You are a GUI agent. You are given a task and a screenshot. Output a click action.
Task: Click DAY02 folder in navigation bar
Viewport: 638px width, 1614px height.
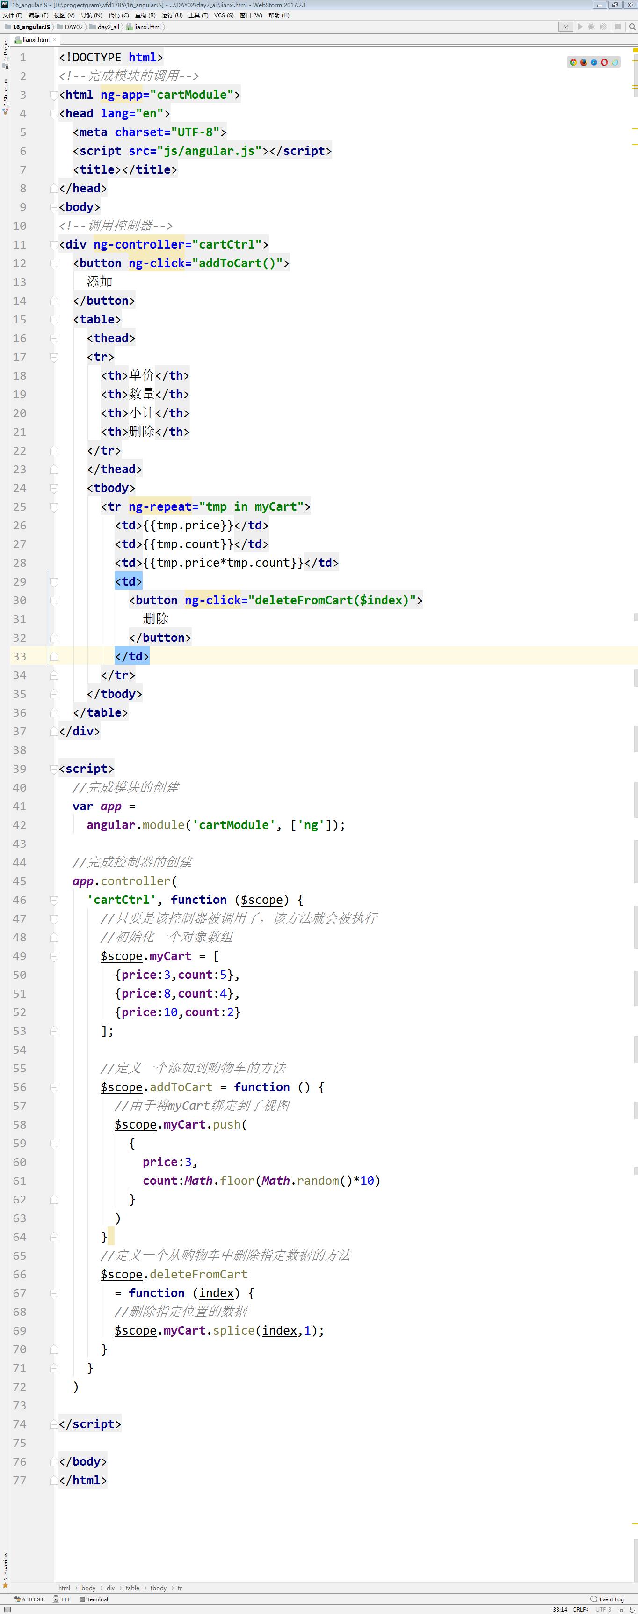click(70, 27)
